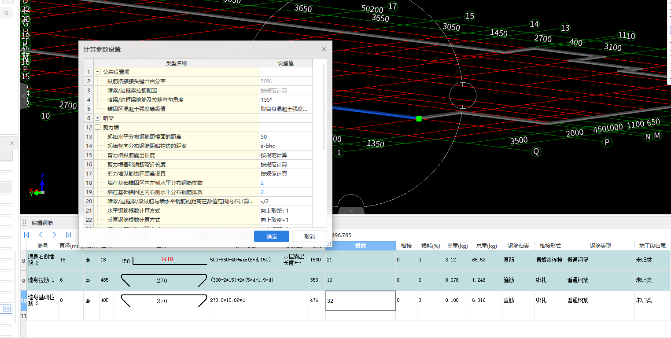Collapse the left side panel arrow
This screenshot has height=338, width=671.
tap(23, 96)
